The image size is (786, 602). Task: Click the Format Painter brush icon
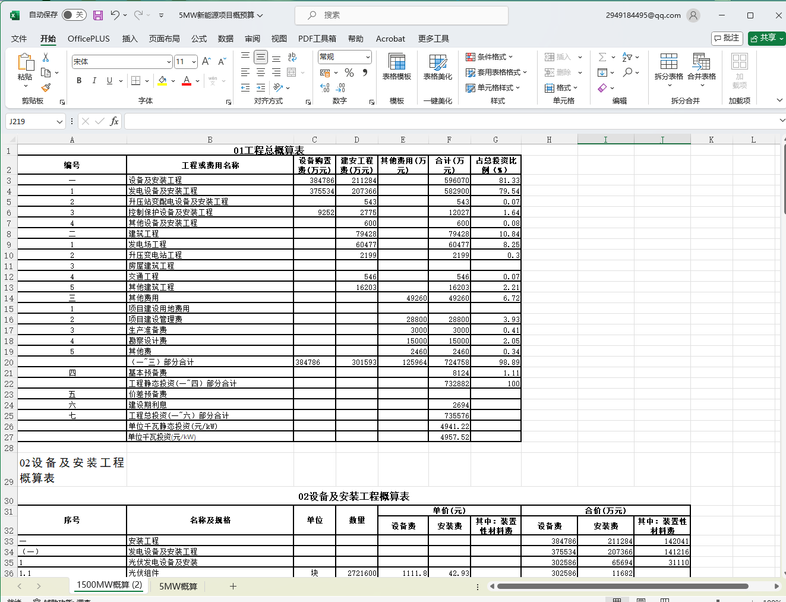[x=46, y=87]
